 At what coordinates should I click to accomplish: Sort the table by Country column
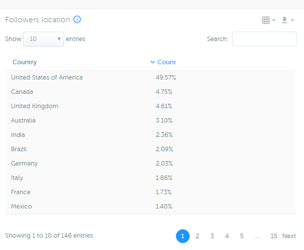25,62
